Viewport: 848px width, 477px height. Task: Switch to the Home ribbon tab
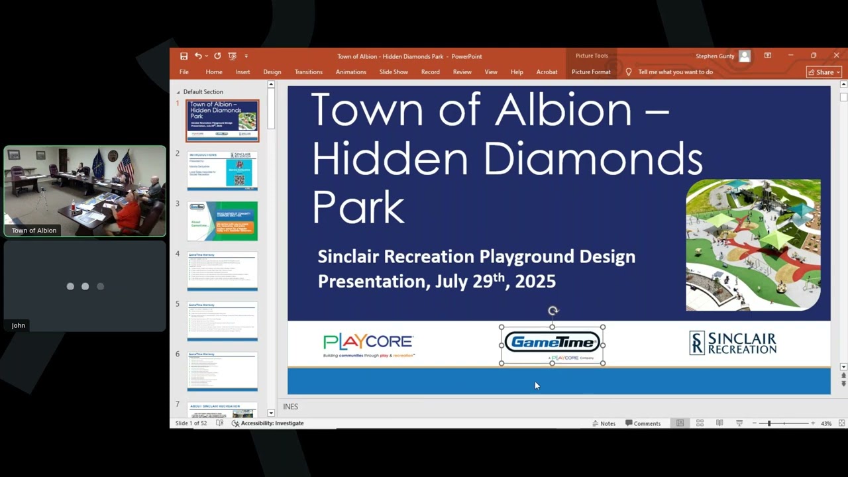click(214, 72)
